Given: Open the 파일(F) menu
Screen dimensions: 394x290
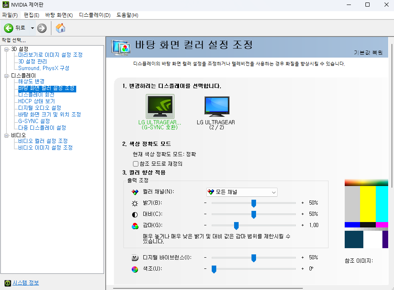Looking at the screenshot, I should click(x=8, y=15).
